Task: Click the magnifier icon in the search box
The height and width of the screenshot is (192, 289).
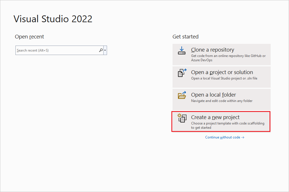Action: (x=101, y=50)
